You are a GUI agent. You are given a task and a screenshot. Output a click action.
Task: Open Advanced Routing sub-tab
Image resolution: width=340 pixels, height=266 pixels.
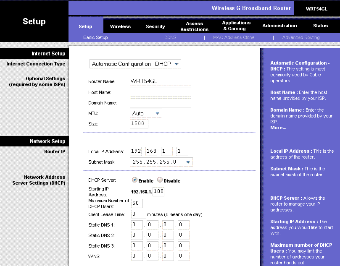(301, 37)
